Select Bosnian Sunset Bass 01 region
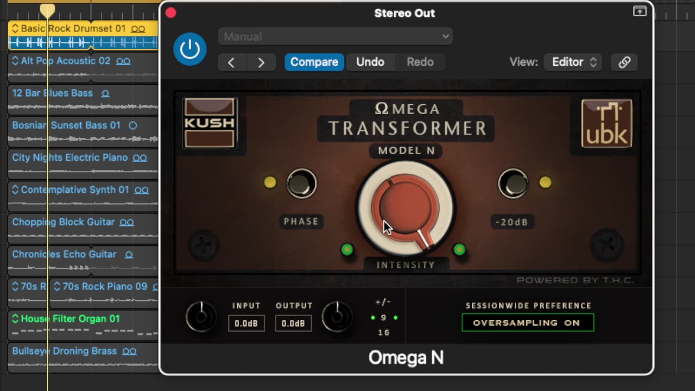This screenshot has width=695, height=391. (83, 132)
